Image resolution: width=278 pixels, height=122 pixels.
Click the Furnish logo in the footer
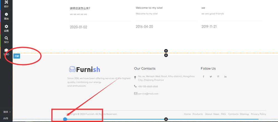[x=85, y=69]
